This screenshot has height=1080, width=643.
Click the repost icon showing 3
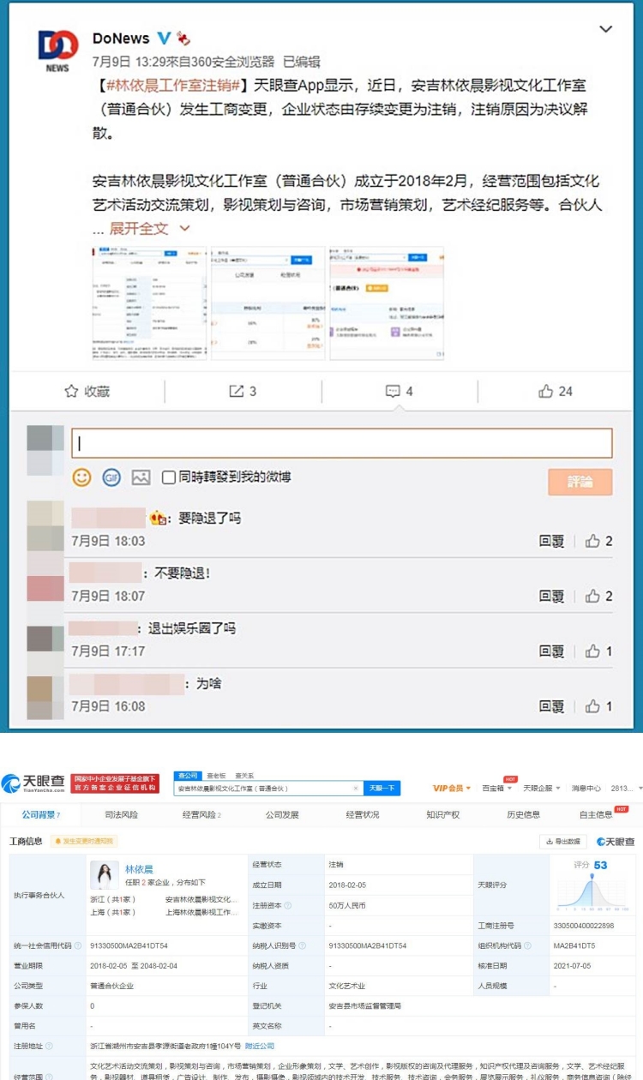237,391
